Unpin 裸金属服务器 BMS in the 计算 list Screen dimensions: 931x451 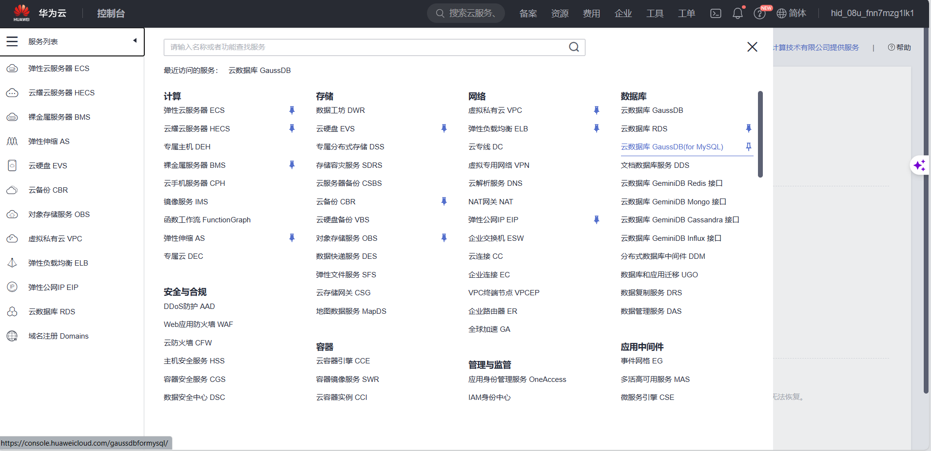[x=292, y=165]
